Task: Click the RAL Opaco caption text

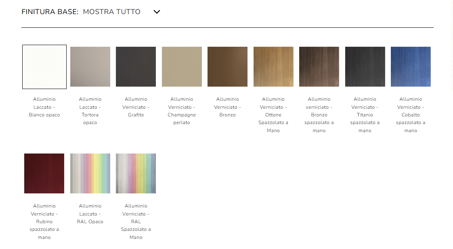Action: [90, 221]
